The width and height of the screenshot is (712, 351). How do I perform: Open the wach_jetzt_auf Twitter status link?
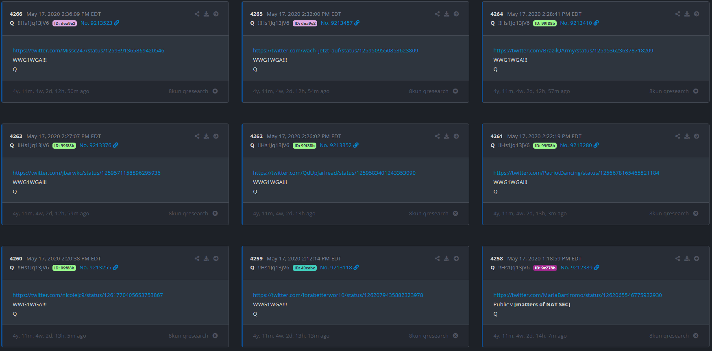tap(335, 50)
